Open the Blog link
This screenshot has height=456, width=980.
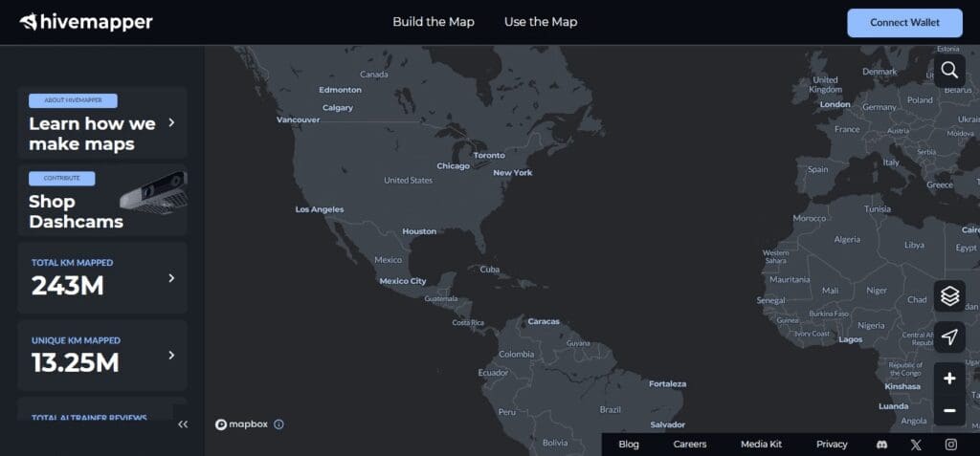pyautogui.click(x=629, y=445)
